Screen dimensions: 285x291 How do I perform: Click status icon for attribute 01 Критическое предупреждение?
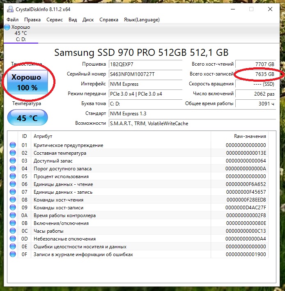click(13, 145)
